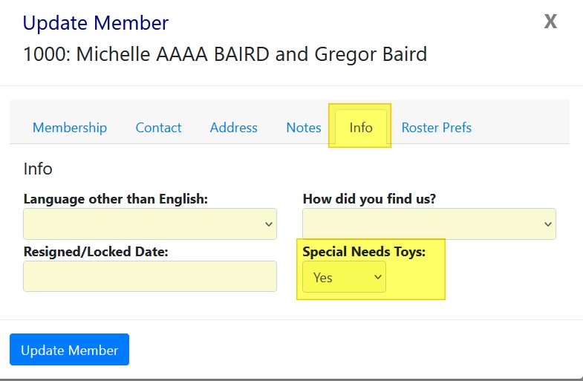Open the How did you find us dropdown

coord(429,224)
